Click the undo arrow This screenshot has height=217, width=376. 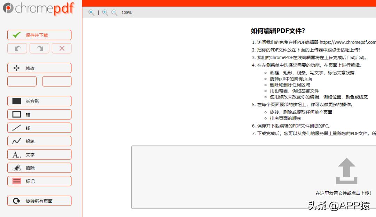pos(17,48)
